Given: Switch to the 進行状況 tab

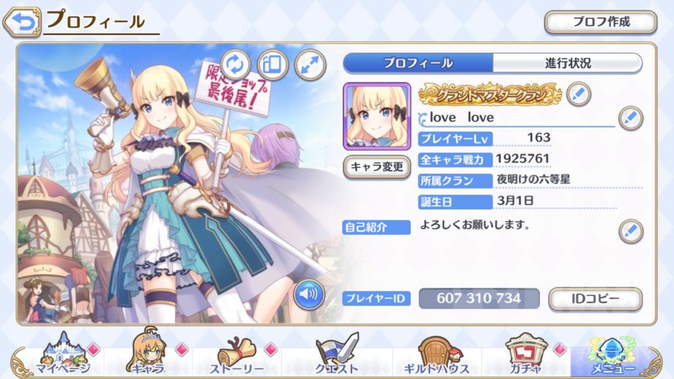Looking at the screenshot, I should click(567, 63).
